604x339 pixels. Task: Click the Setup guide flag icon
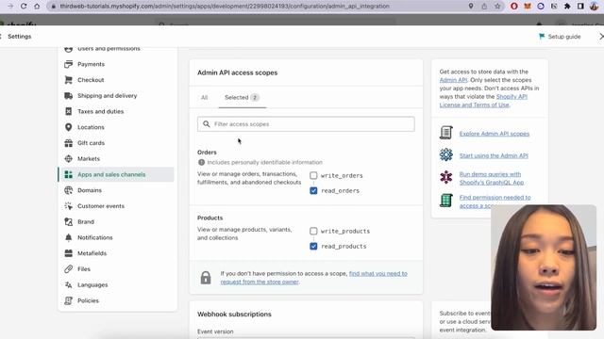[542, 36]
